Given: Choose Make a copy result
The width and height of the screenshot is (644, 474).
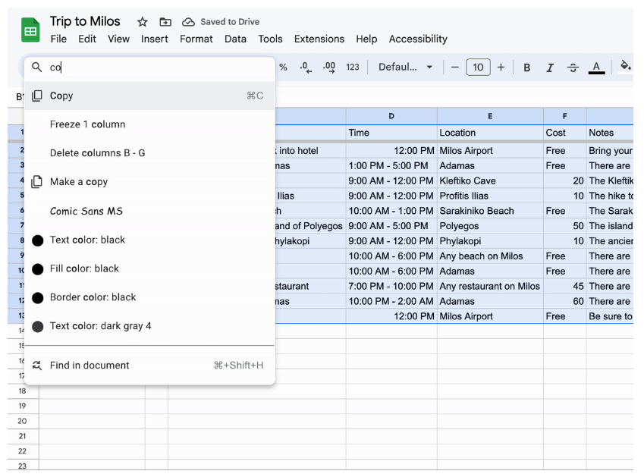Looking at the screenshot, I should (x=149, y=182).
